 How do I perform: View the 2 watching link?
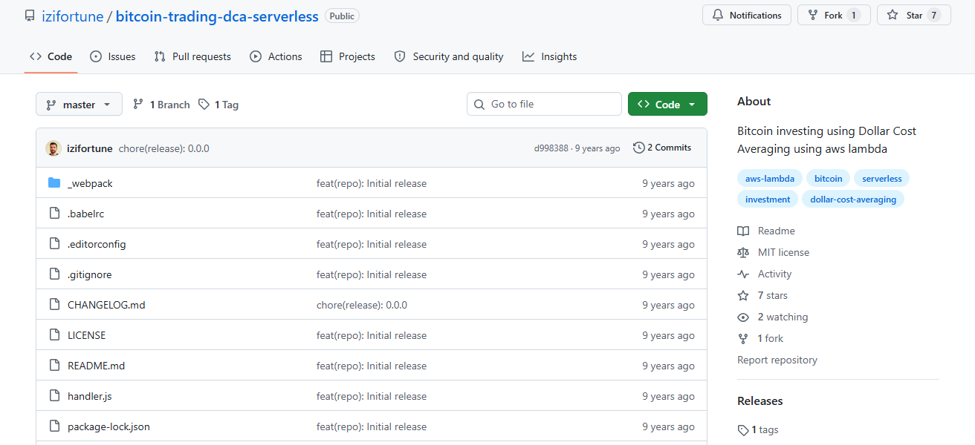(773, 317)
